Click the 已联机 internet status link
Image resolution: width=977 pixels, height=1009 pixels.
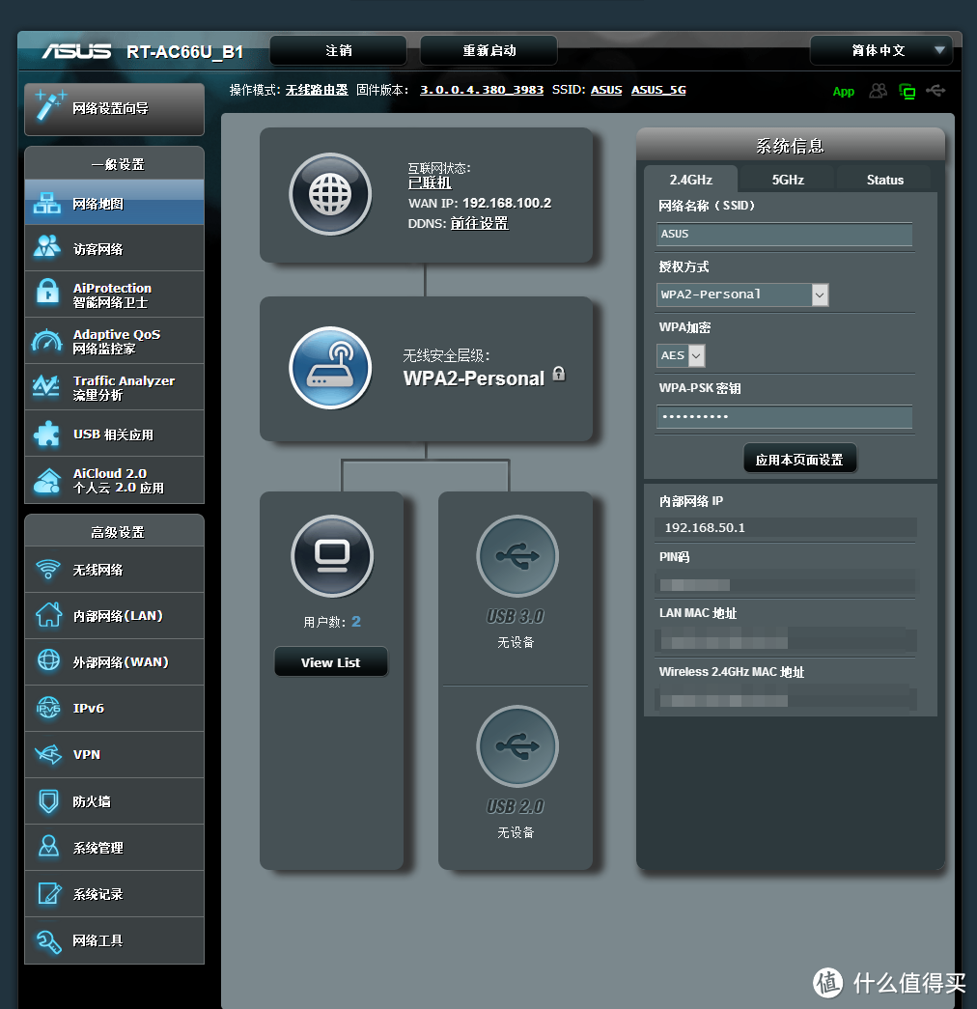(430, 182)
